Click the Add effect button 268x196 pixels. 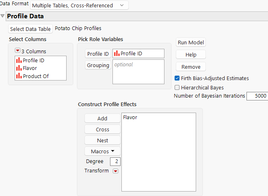coord(102,118)
